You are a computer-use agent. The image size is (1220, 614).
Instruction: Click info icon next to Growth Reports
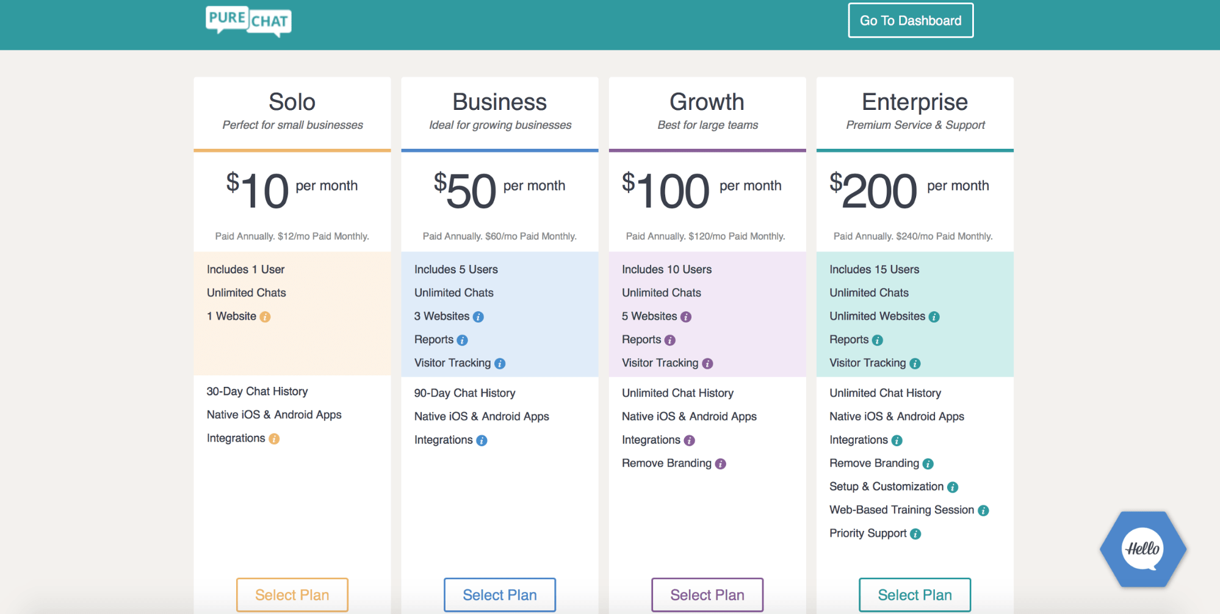click(670, 340)
